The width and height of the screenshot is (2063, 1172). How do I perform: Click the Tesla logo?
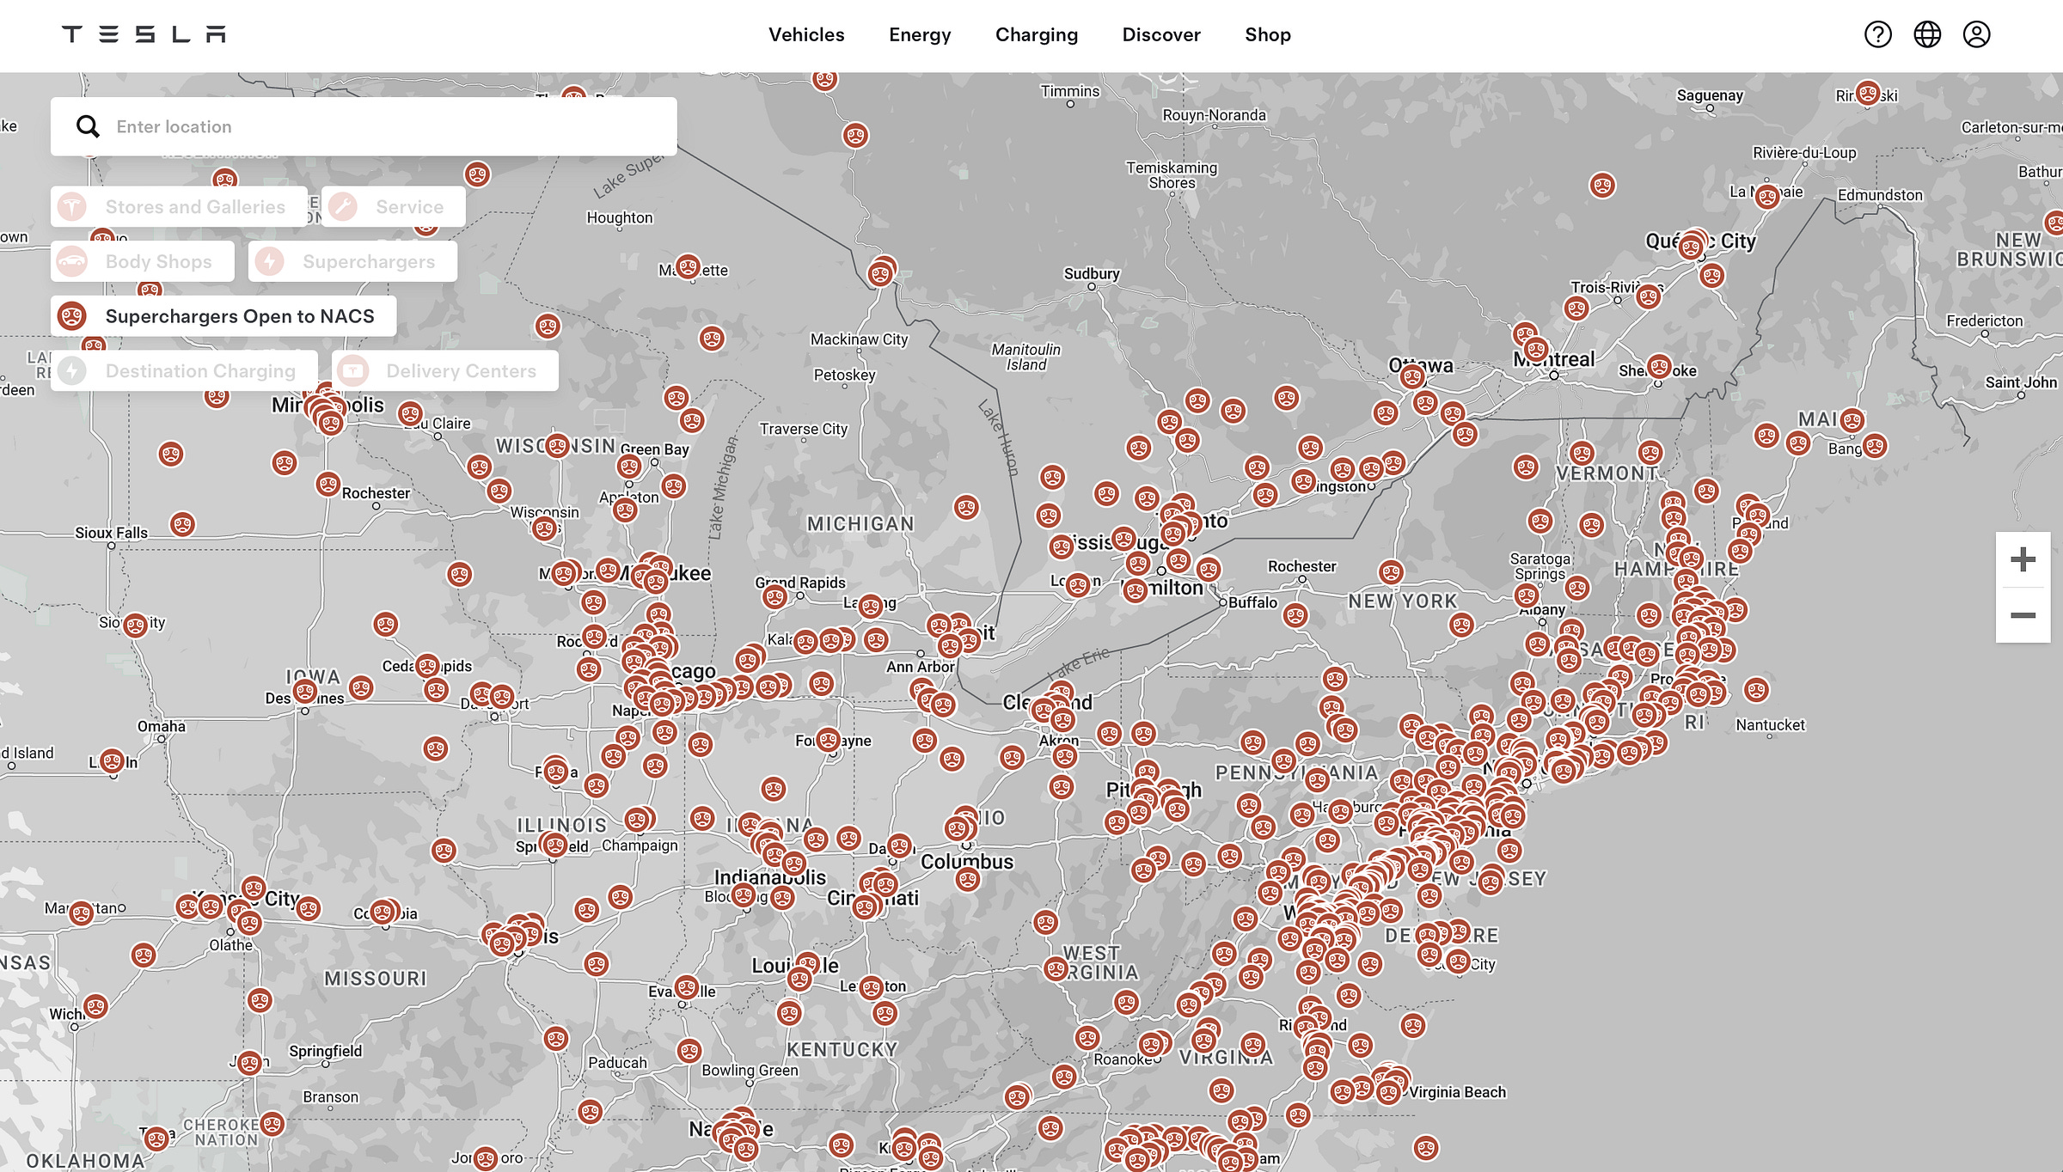[144, 34]
